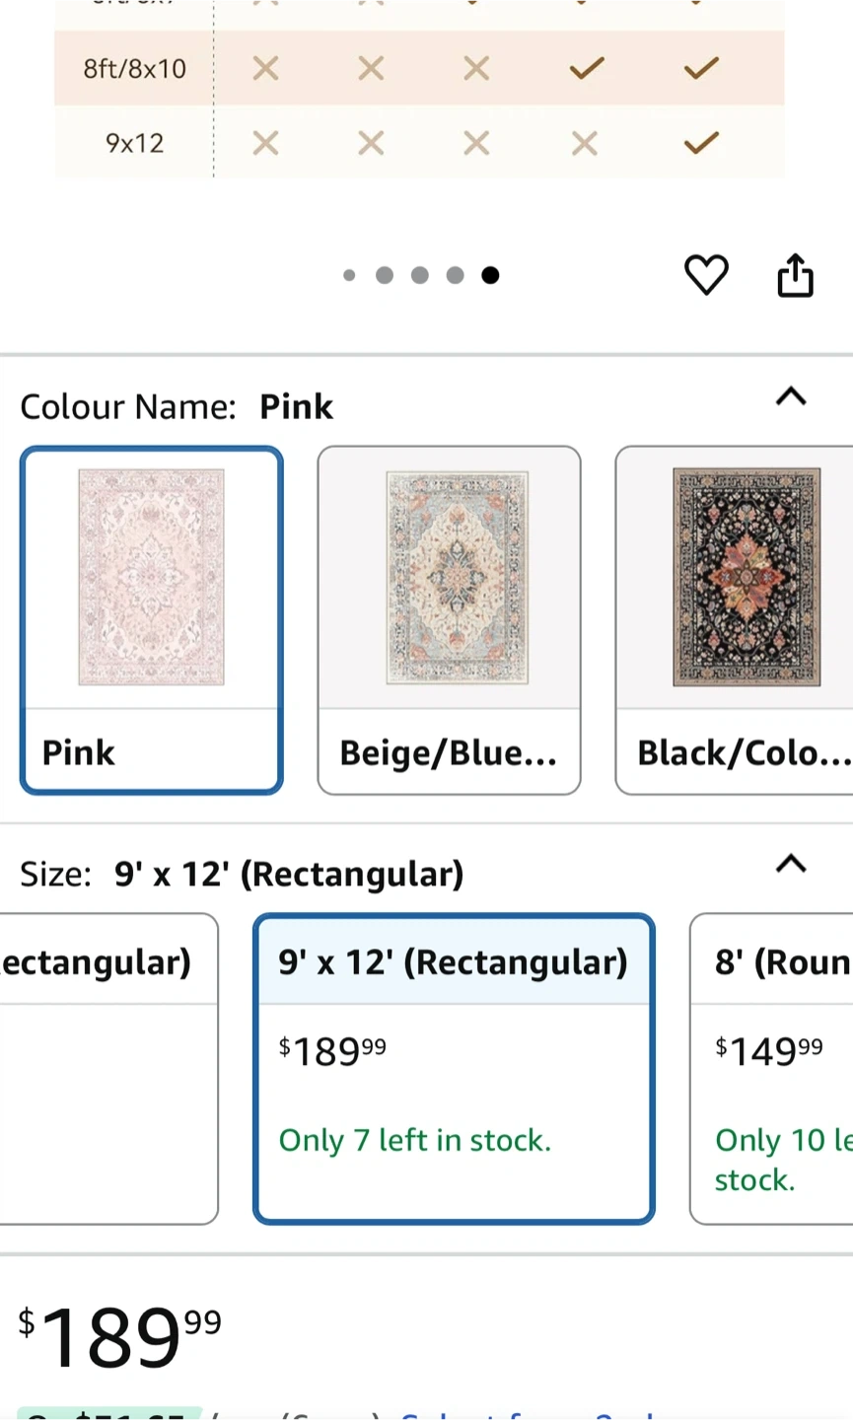Tap the first X in the 8ft/8x10 row
This screenshot has width=853, height=1420.
pyautogui.click(x=265, y=68)
